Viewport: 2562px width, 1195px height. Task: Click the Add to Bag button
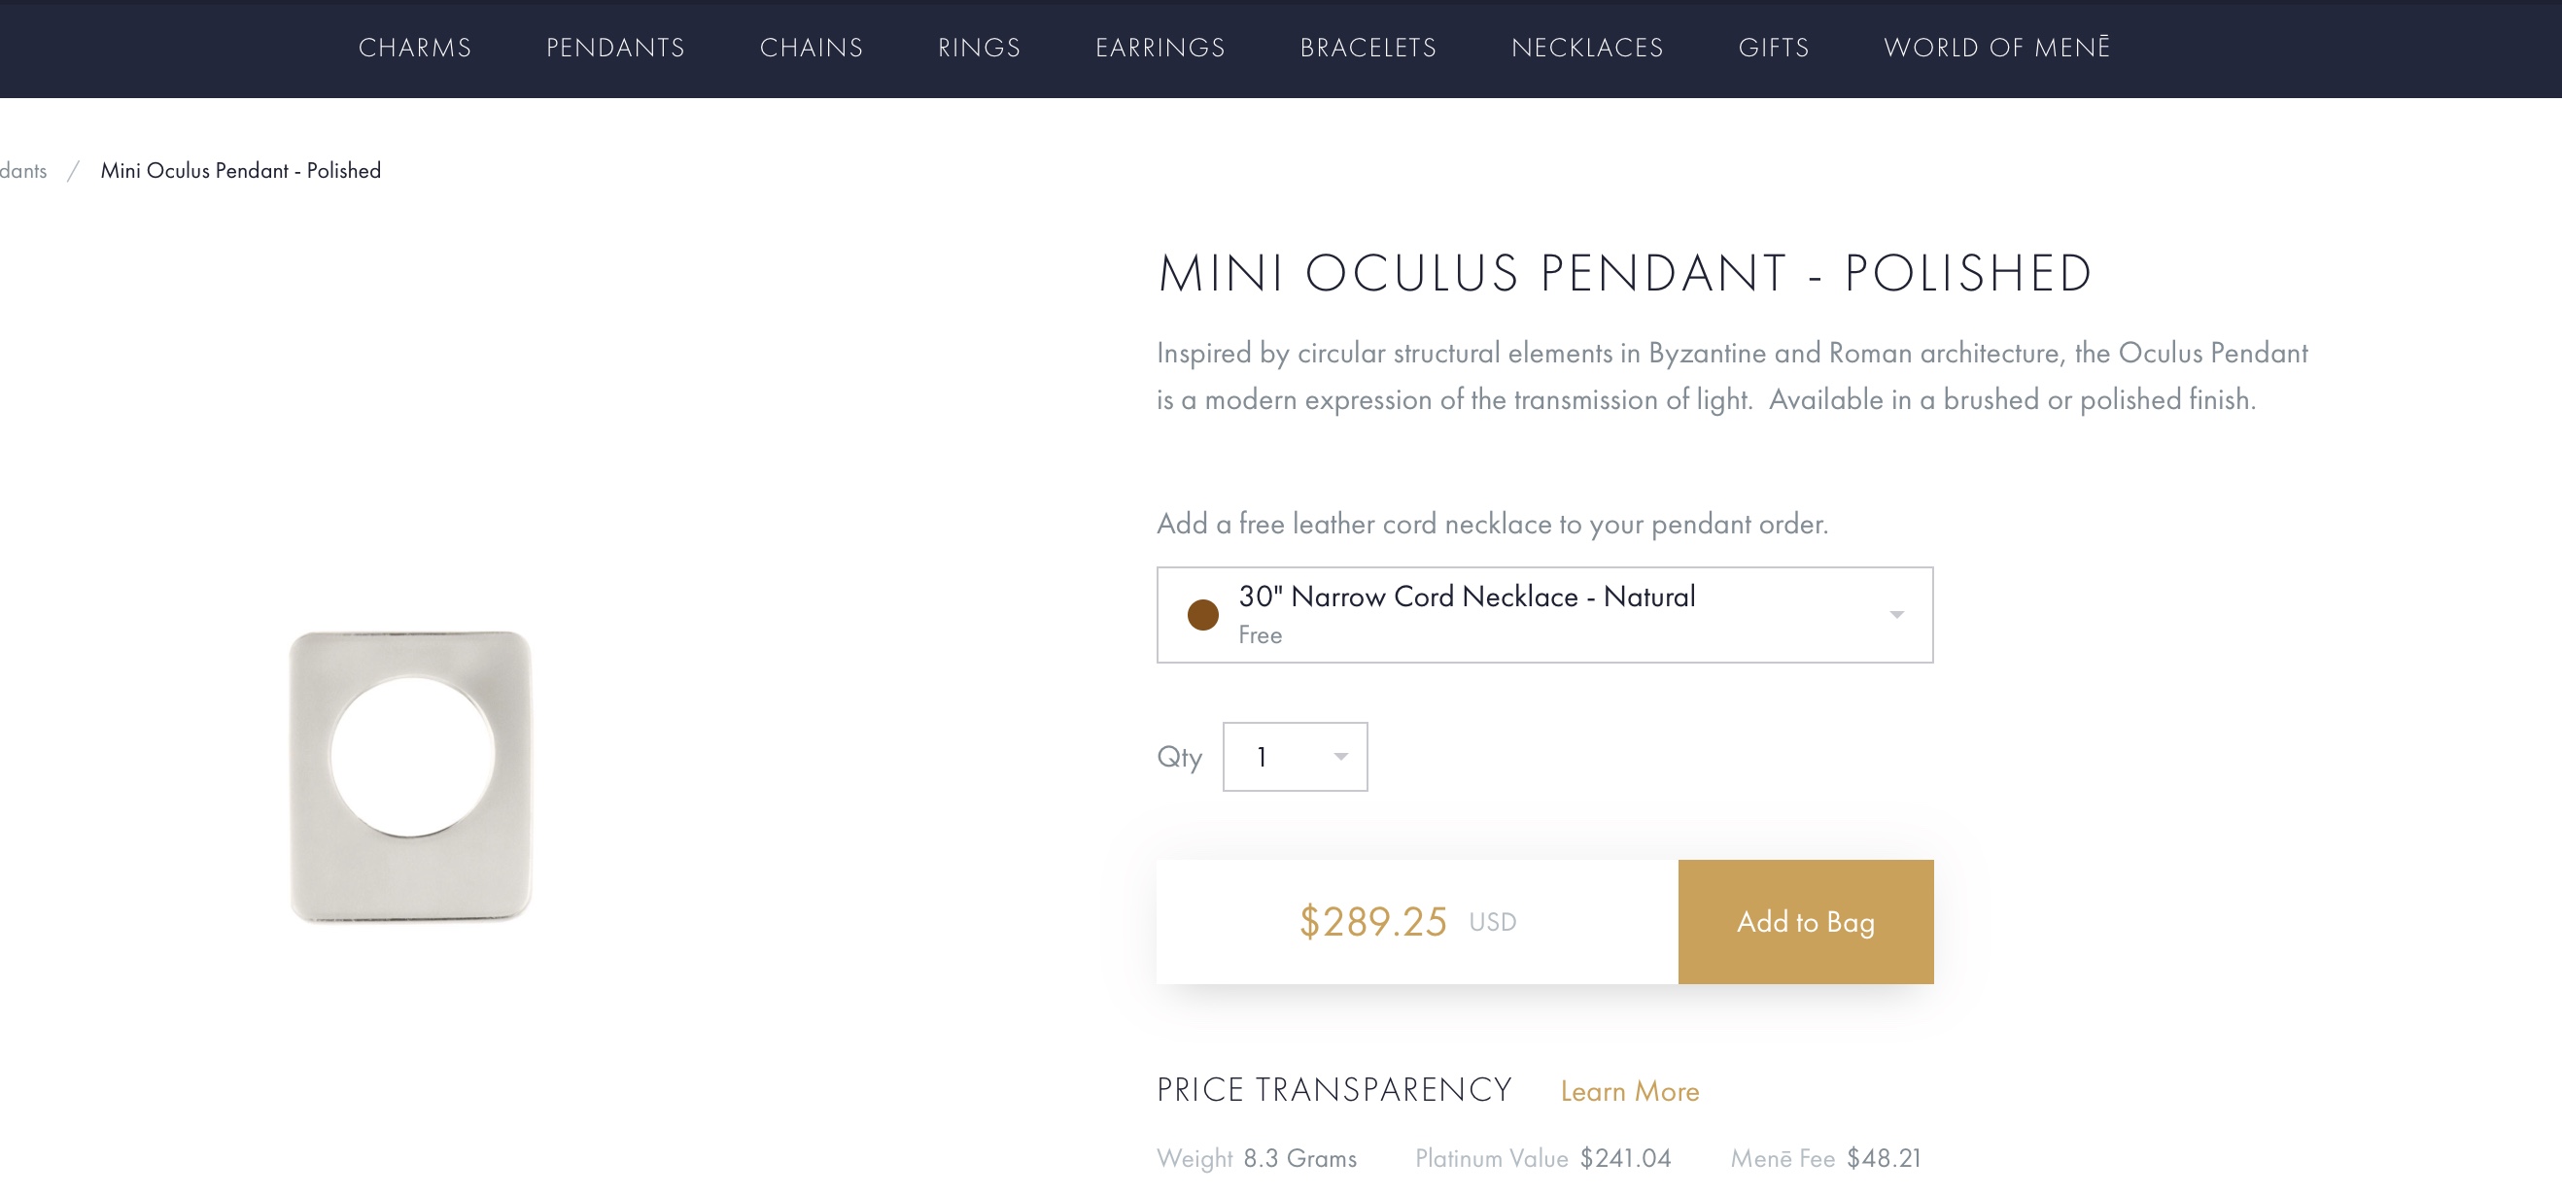pos(1805,922)
